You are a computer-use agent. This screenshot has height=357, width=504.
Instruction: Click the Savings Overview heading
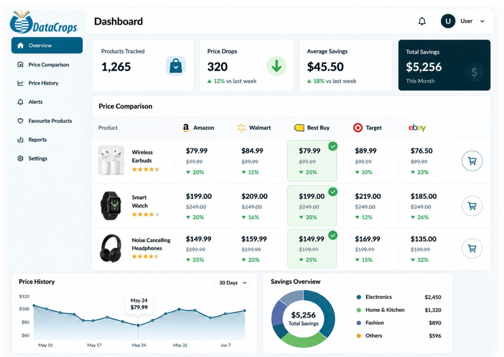295,281
